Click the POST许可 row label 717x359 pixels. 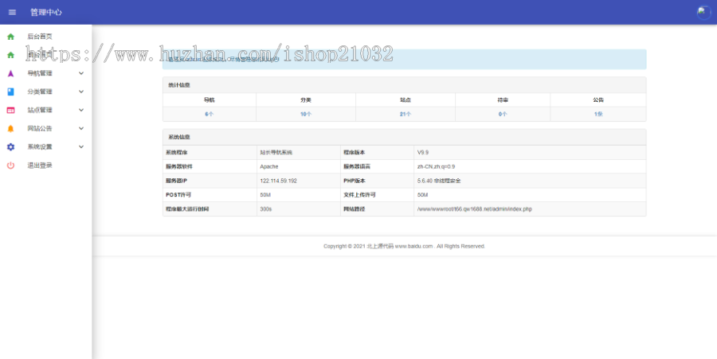point(178,195)
